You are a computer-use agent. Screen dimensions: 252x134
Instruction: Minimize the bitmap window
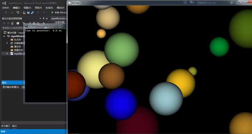pos(241,2)
